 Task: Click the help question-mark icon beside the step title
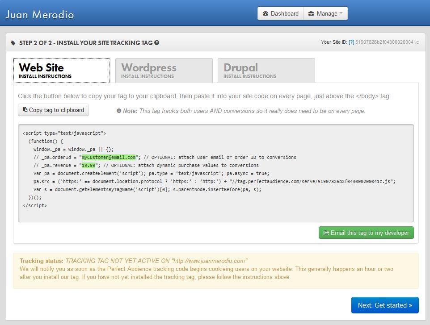156,43
